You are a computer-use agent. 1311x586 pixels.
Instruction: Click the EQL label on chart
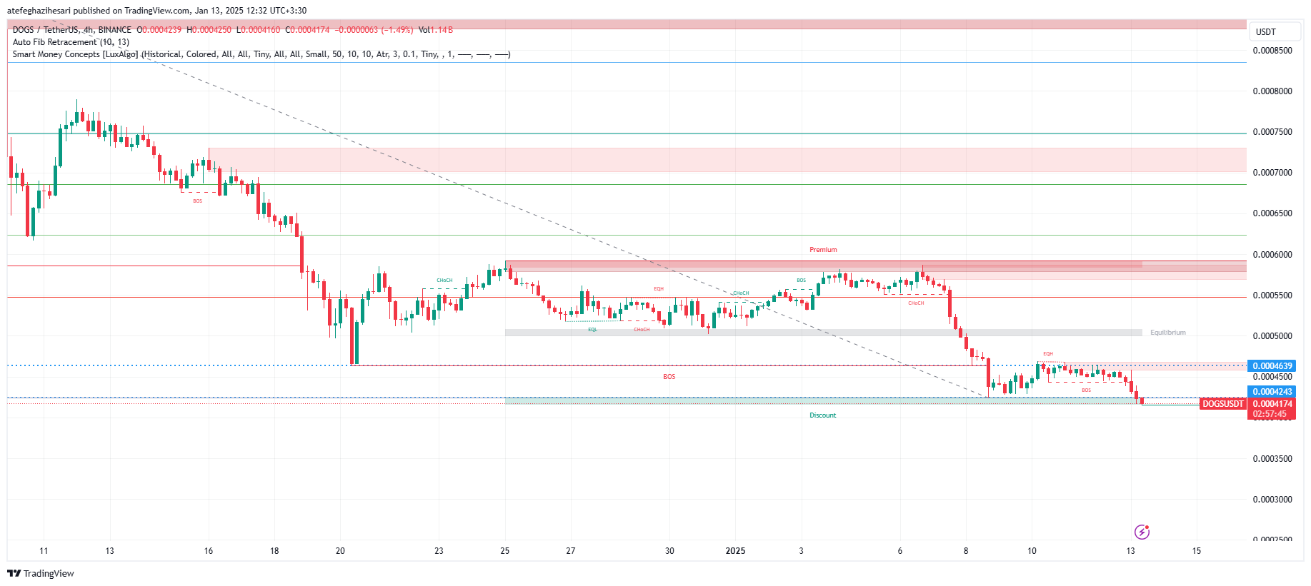(x=592, y=330)
